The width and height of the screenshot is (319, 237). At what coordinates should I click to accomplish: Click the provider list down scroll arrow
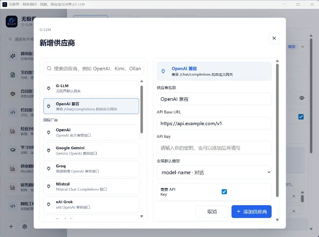point(142,216)
